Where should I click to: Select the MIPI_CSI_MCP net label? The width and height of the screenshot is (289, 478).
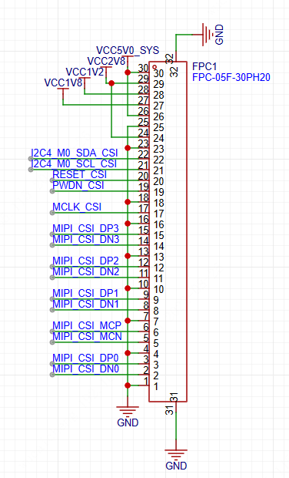(x=87, y=325)
